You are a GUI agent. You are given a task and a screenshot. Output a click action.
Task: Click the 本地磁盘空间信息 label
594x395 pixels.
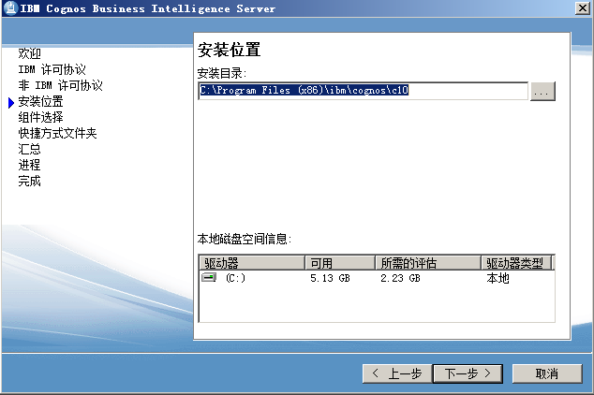pyautogui.click(x=245, y=239)
